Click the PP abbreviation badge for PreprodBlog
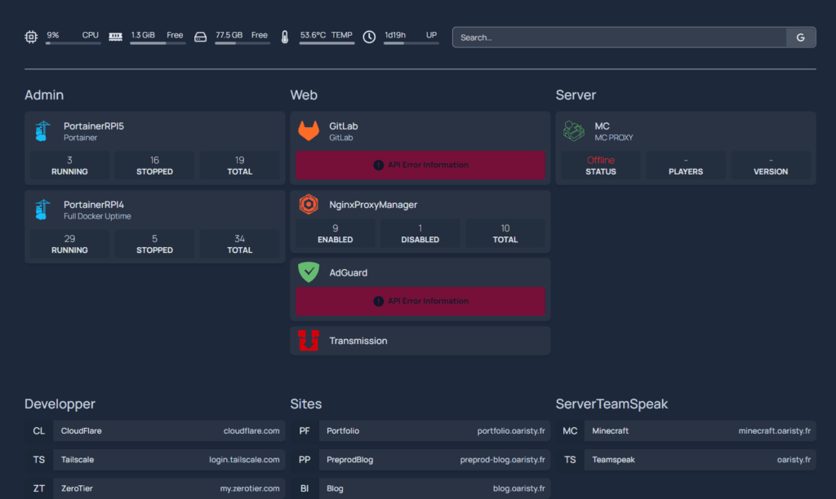 coord(305,460)
